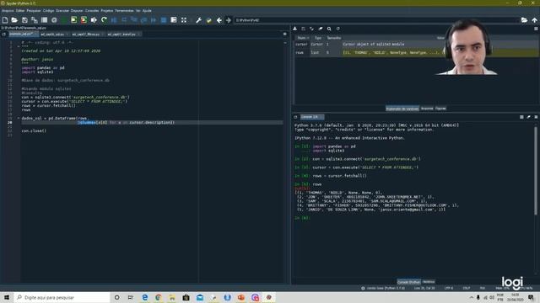Switch to the second editor file tab
Viewport: 540px width, 303px height.
[x=54, y=35]
